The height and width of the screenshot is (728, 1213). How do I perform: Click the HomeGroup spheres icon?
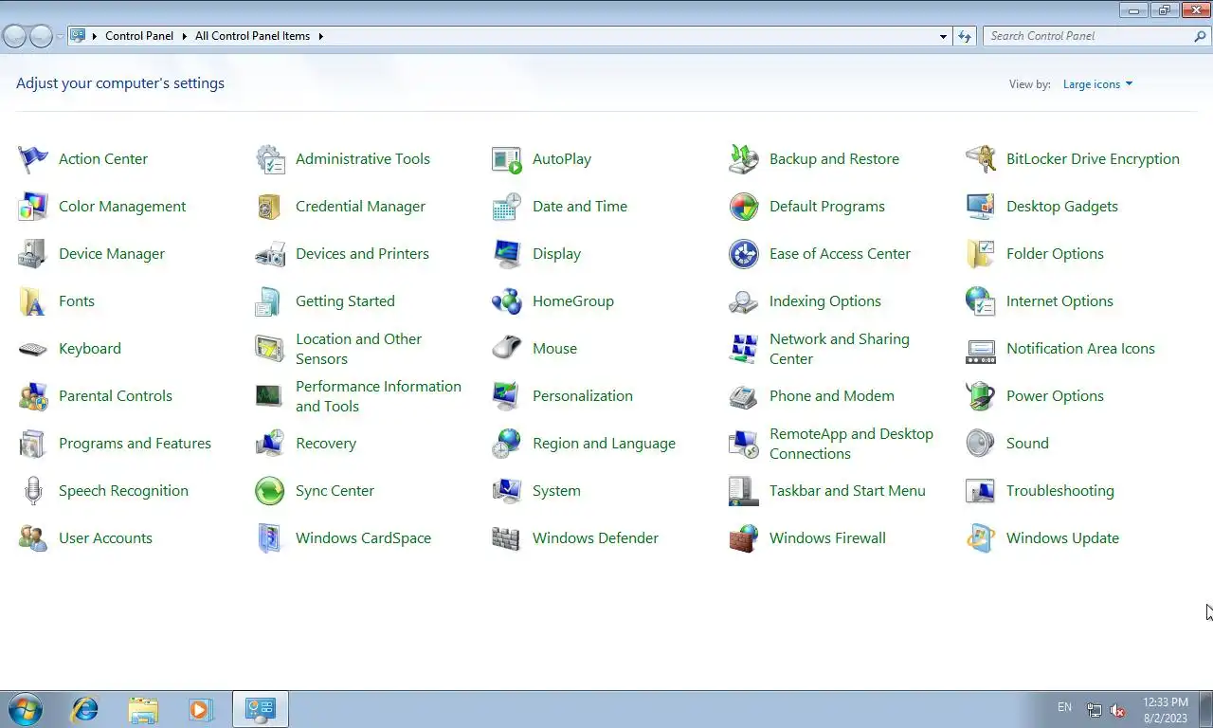[x=507, y=301]
